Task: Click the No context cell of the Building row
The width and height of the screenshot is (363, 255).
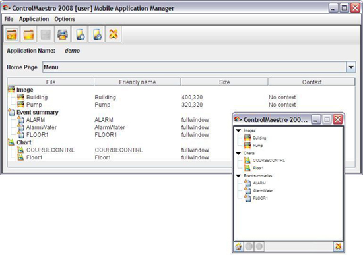Action: tap(282, 97)
